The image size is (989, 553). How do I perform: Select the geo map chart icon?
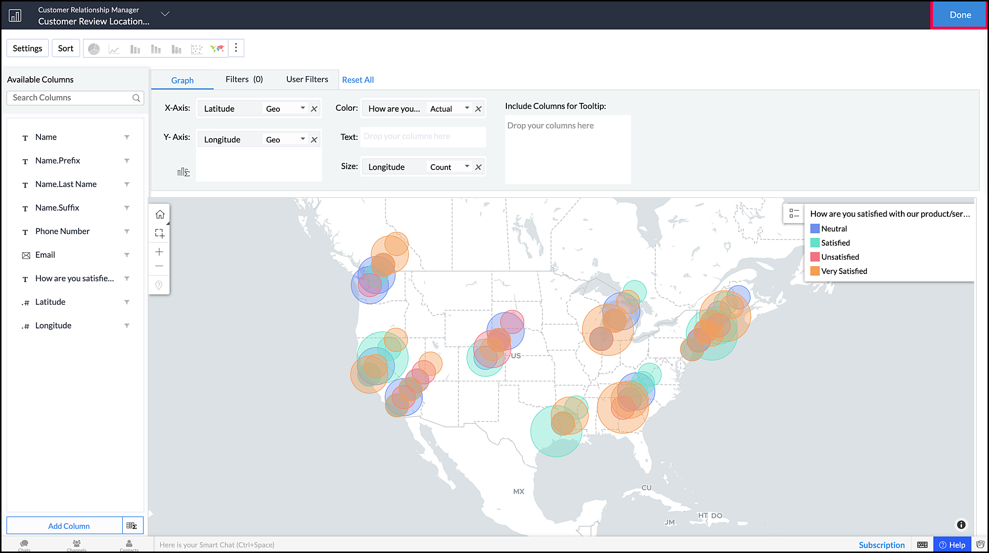coord(217,48)
